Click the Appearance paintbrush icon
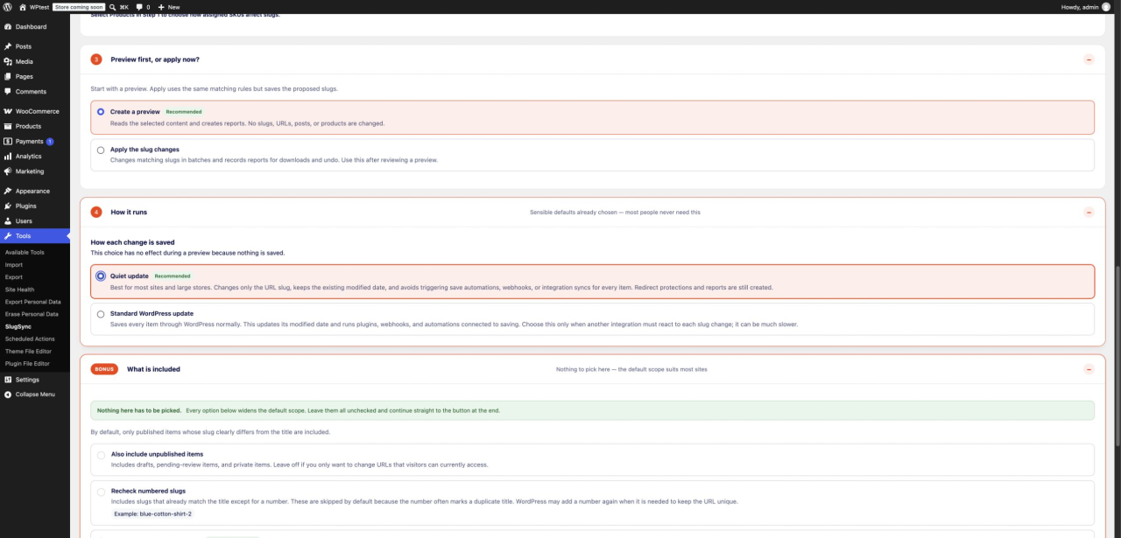 tap(8, 191)
